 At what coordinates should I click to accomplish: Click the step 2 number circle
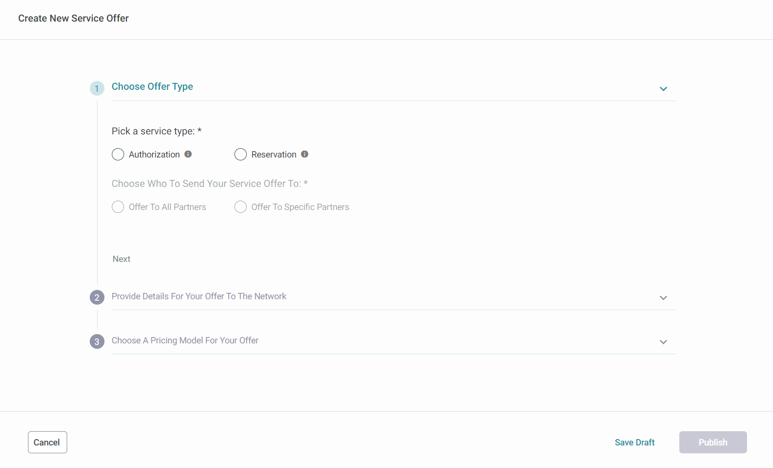(97, 297)
